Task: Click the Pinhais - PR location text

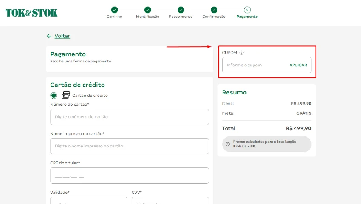Action: point(244,146)
